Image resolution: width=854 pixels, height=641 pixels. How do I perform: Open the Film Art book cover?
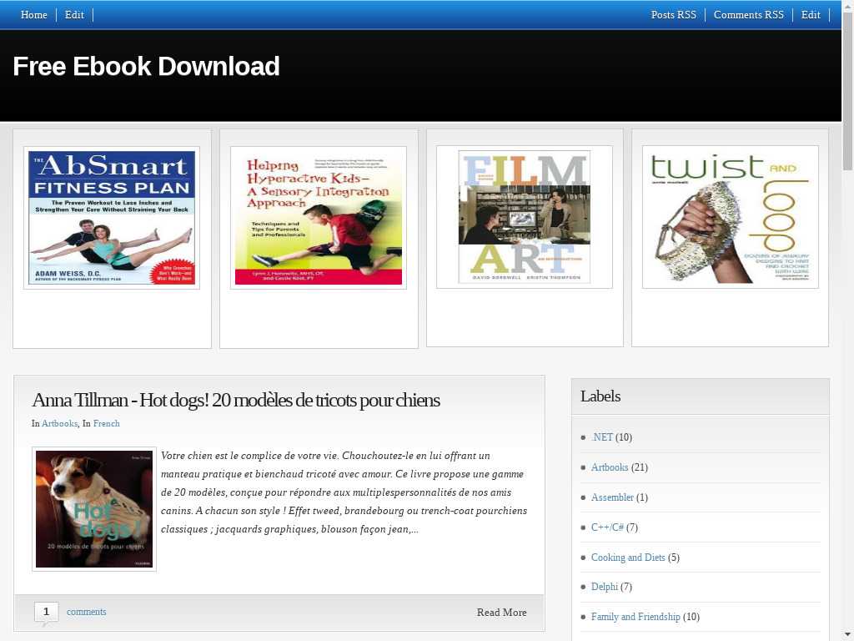tap(524, 217)
